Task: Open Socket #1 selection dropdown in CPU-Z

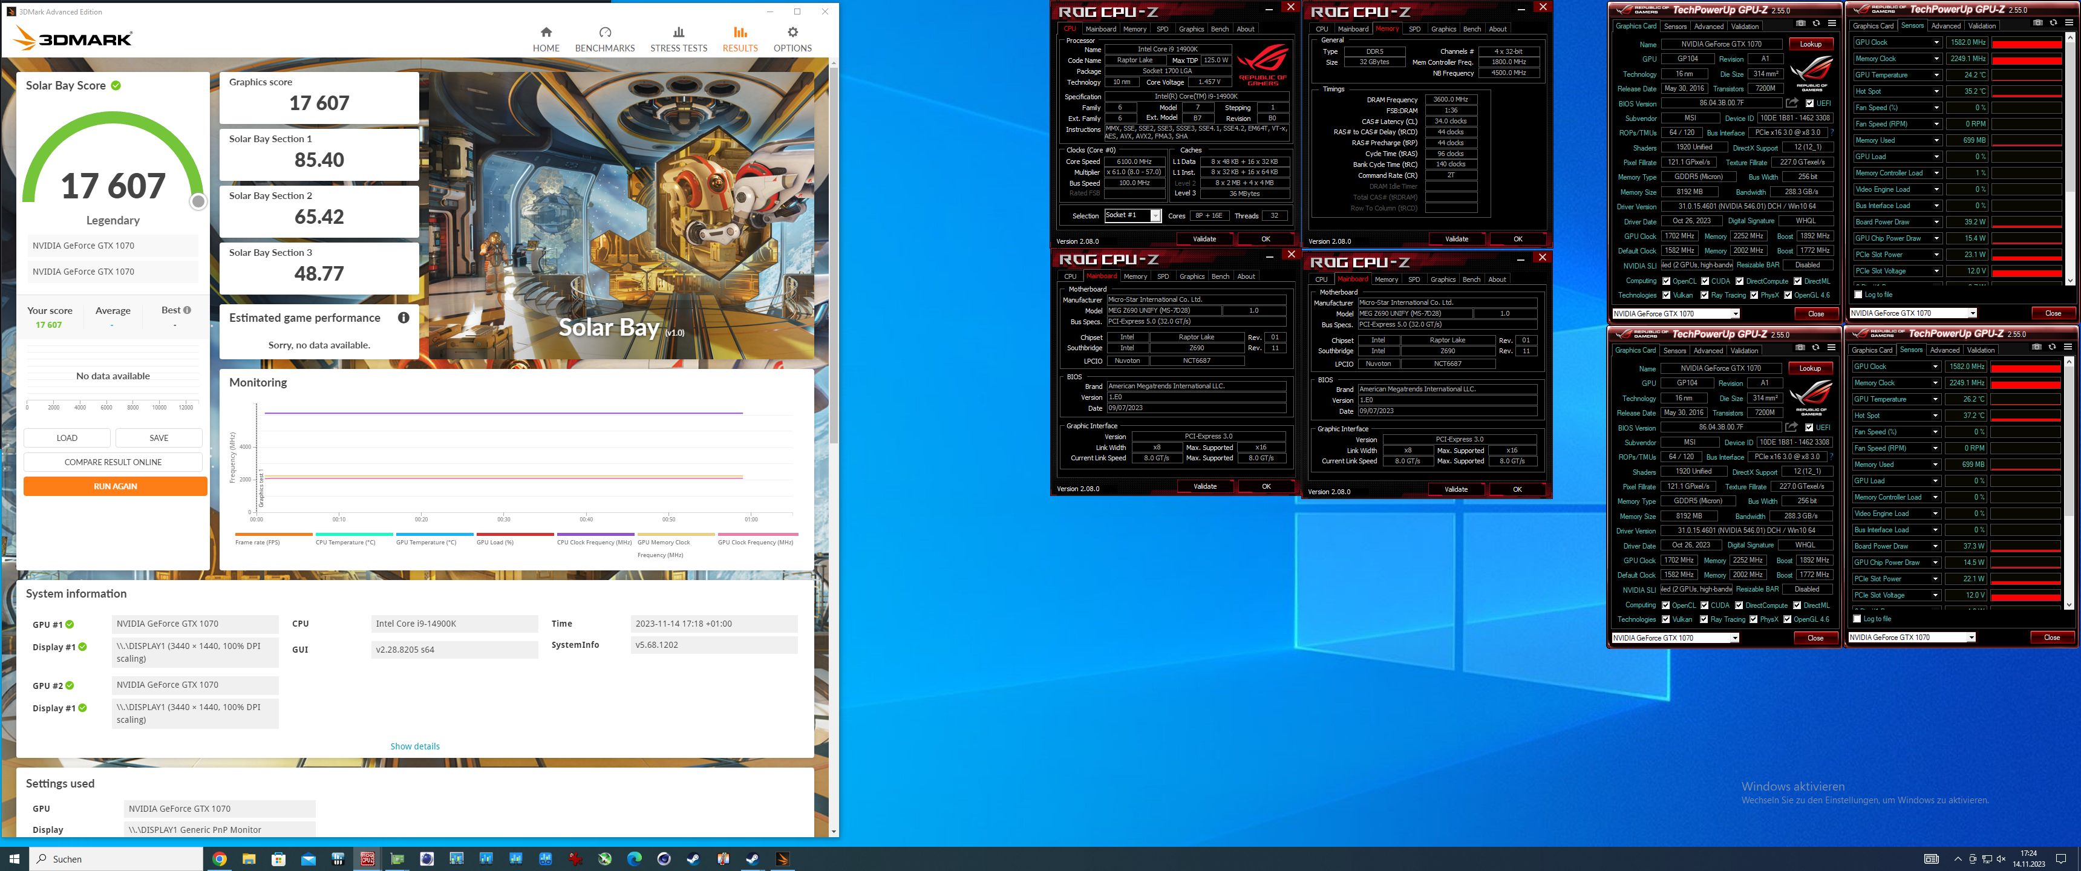Action: [1155, 216]
